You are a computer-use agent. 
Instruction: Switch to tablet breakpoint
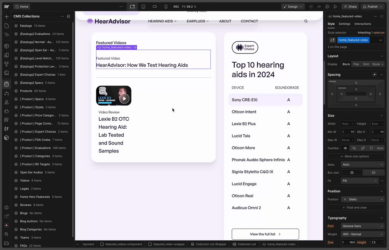point(143,6)
